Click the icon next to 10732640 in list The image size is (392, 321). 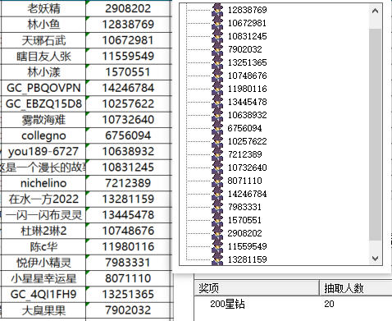pyautogui.click(x=217, y=167)
